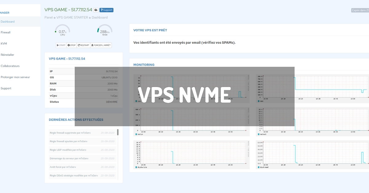Open Support in the sidebar
The width and height of the screenshot is (369, 193).
click(x=6, y=88)
